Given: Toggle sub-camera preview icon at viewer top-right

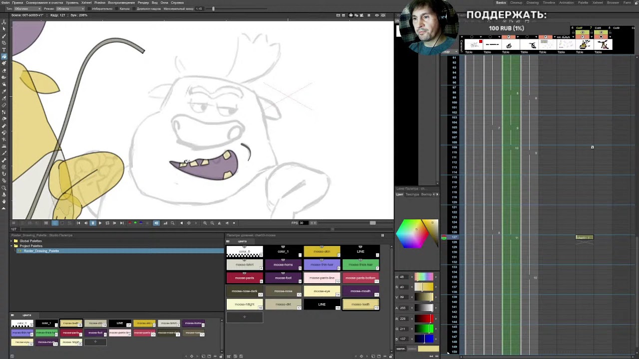Looking at the screenshot, I should pyautogui.click(x=383, y=15).
